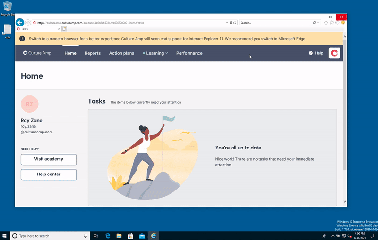Click the Help center button
The height and width of the screenshot is (240, 378).
tap(49, 174)
